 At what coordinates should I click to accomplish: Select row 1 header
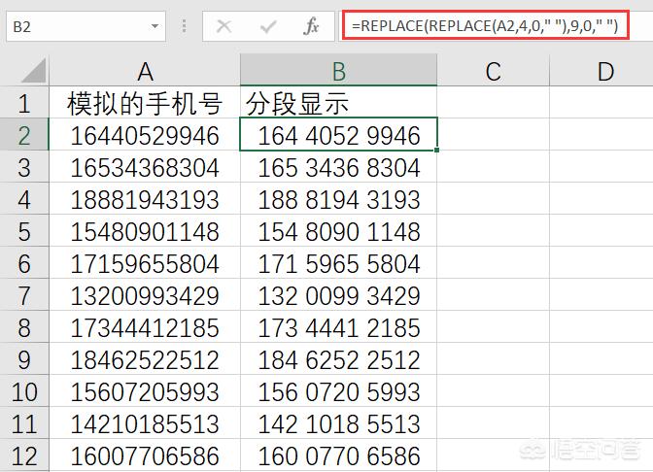tap(24, 102)
